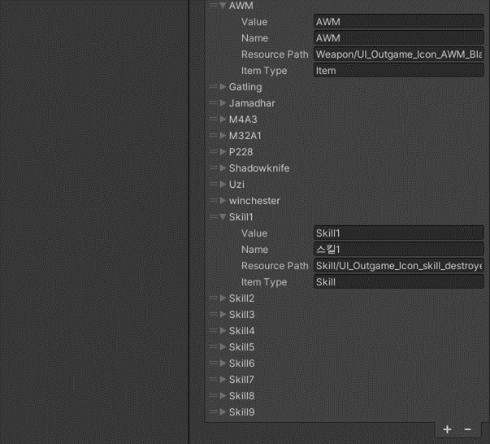Select the Value label under Skill1
This screenshot has width=490, height=444.
pos(254,233)
